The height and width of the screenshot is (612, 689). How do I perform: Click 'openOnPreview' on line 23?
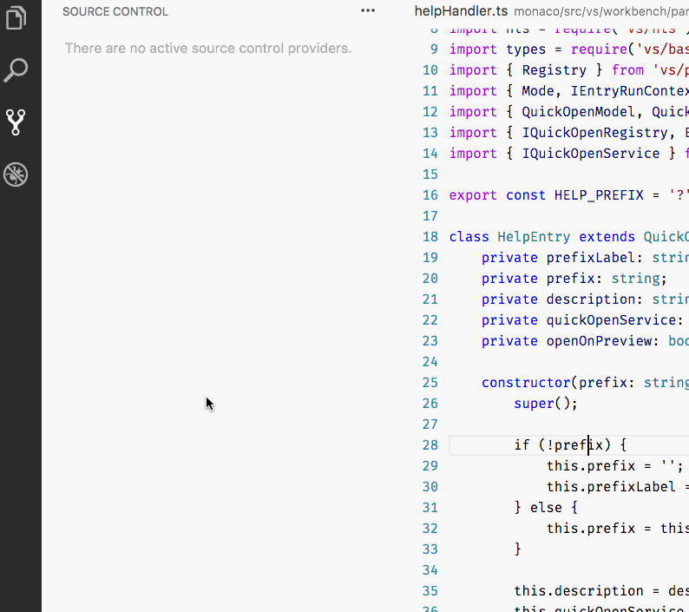point(599,341)
